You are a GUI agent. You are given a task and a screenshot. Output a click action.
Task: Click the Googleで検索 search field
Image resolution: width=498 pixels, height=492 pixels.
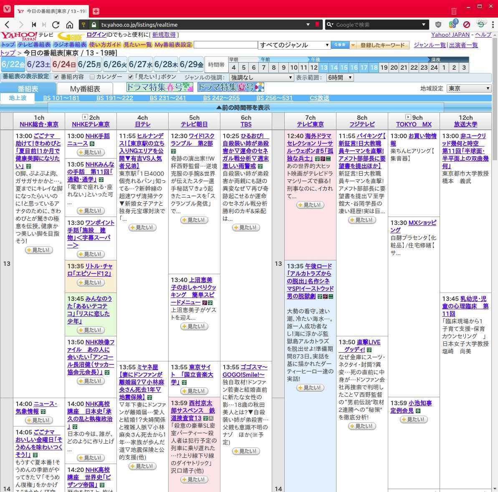click(x=377, y=25)
